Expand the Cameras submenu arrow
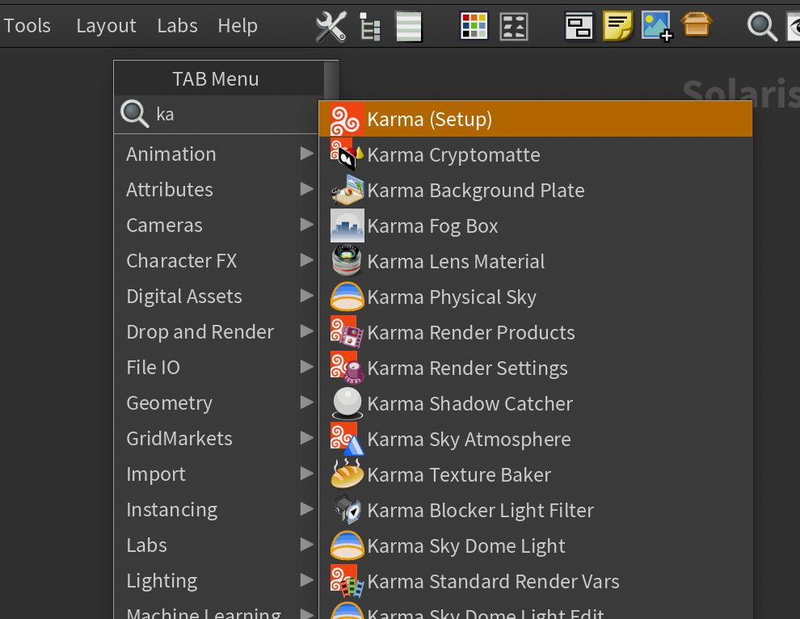The image size is (800, 619). tap(306, 225)
